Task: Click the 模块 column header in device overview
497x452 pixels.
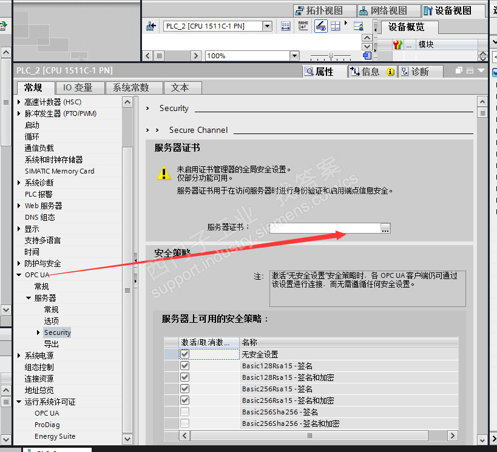Action: click(x=446, y=44)
